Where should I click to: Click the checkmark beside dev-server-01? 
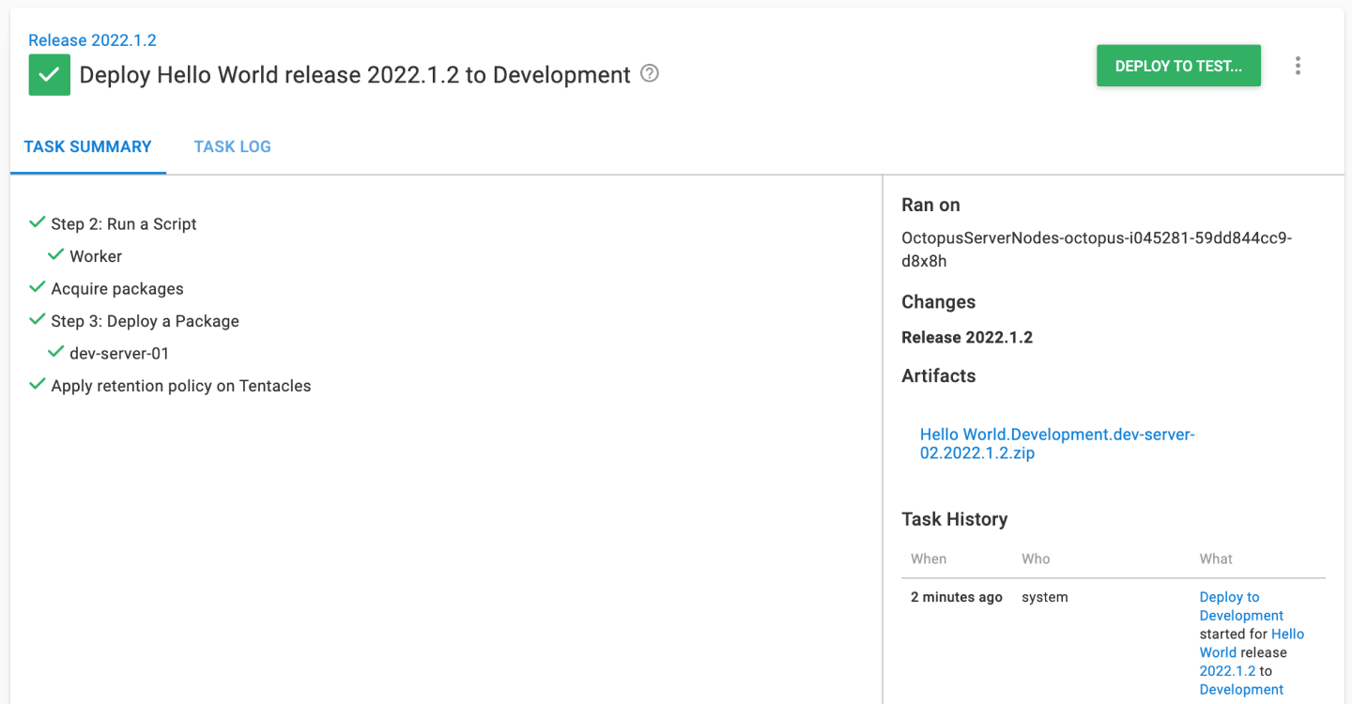tap(56, 351)
